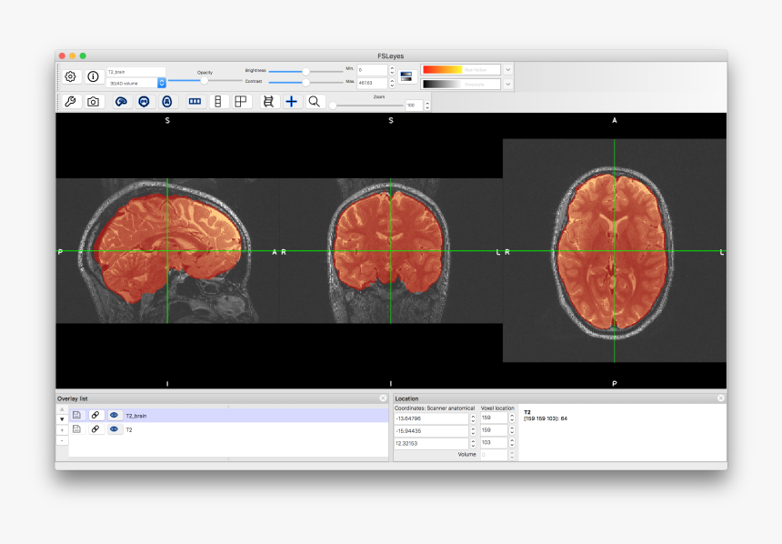
Task: Click the overlay information icon
Action: point(93,76)
